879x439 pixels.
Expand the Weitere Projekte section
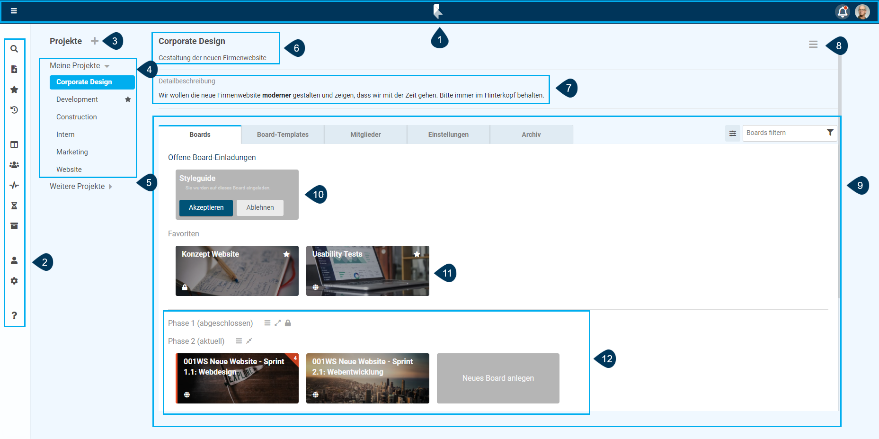110,187
